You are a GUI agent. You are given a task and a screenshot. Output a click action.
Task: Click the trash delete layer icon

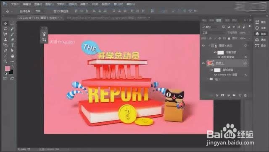coord(245,95)
